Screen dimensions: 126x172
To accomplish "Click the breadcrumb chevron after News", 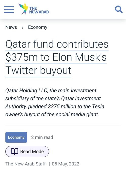I will point(23,28).
